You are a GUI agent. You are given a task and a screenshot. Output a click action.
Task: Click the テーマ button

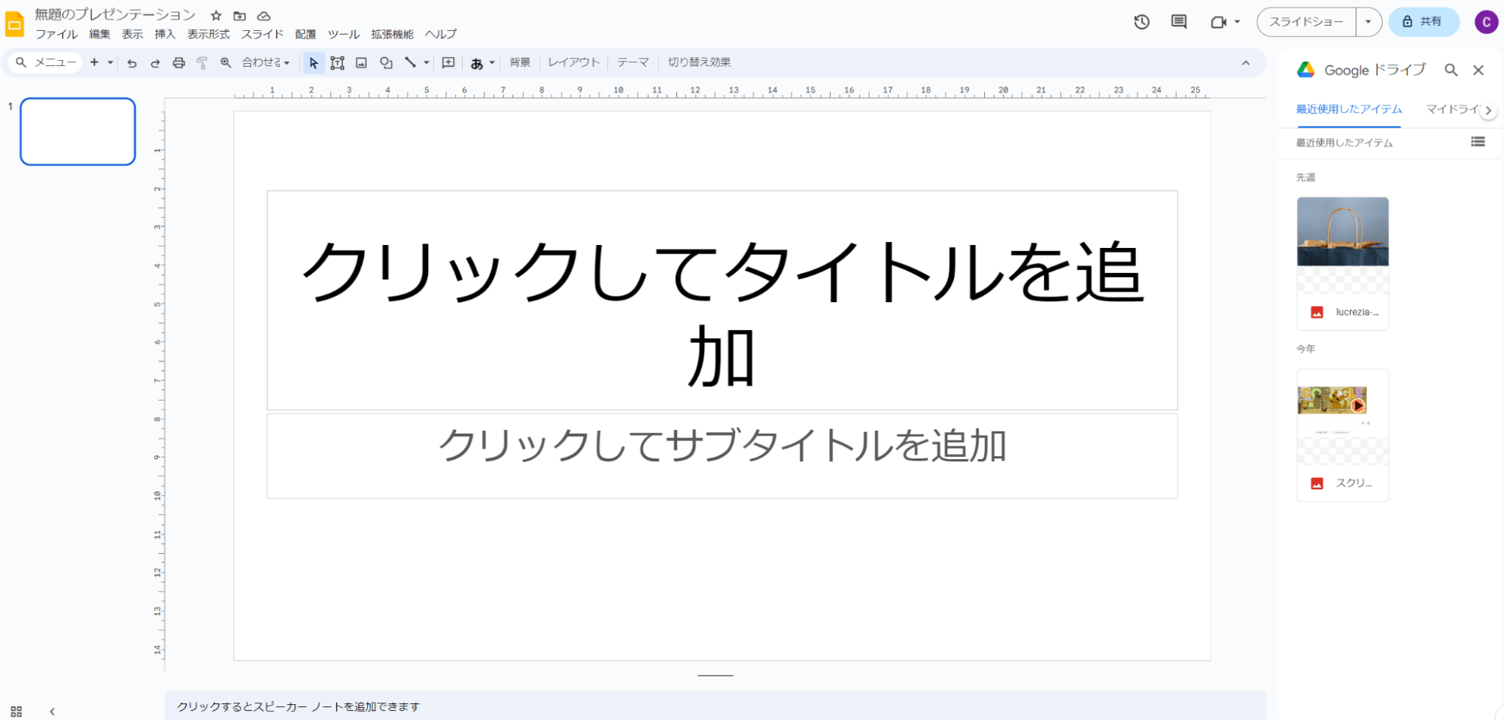click(633, 62)
